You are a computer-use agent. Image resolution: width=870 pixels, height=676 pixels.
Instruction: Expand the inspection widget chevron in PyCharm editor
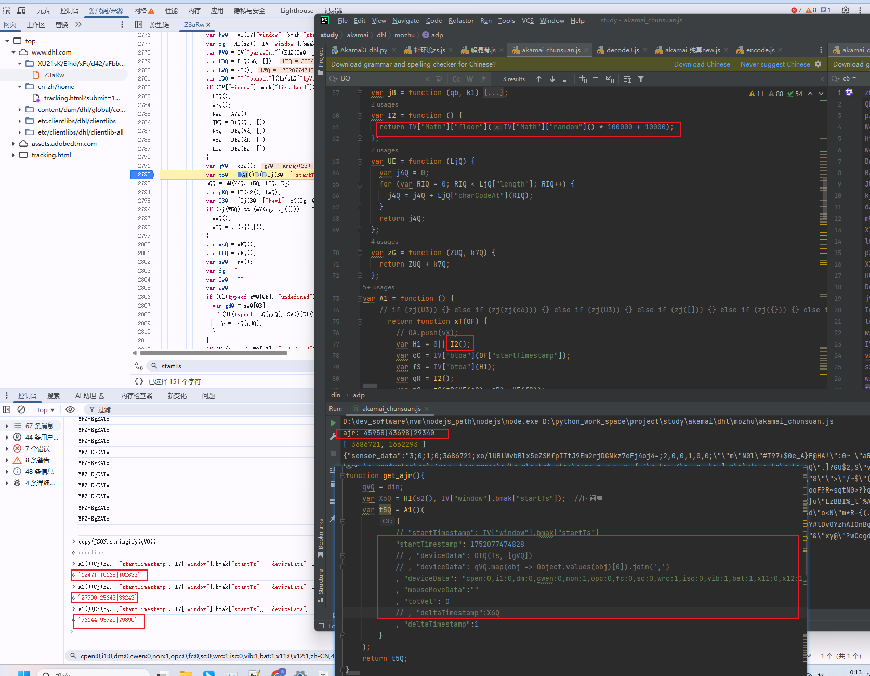821,94
